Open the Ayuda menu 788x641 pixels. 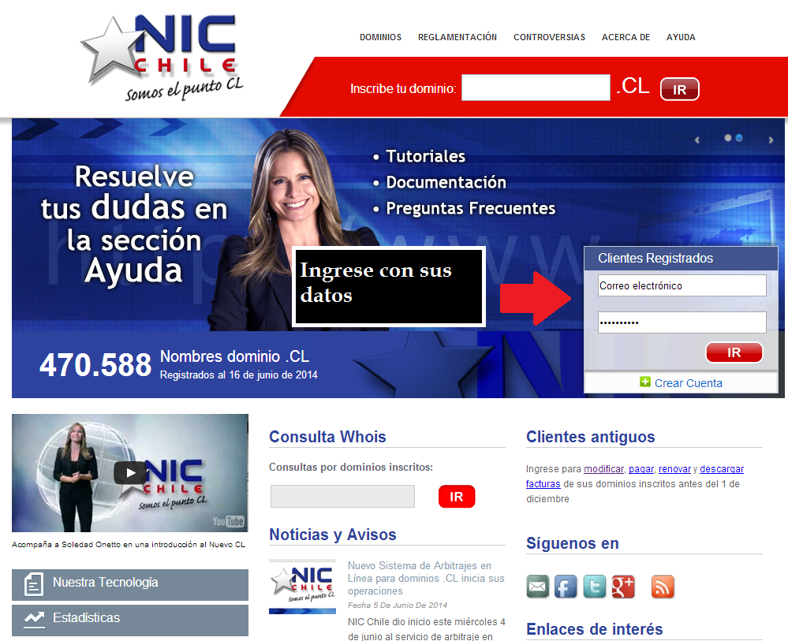coord(681,37)
